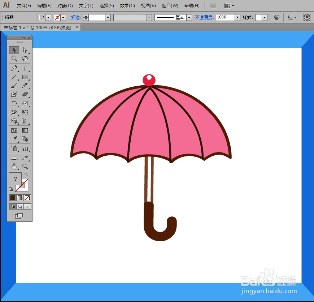This screenshot has height=302, width=314.
Task: Click the 不透明度 underlined link
Action: [204, 17]
